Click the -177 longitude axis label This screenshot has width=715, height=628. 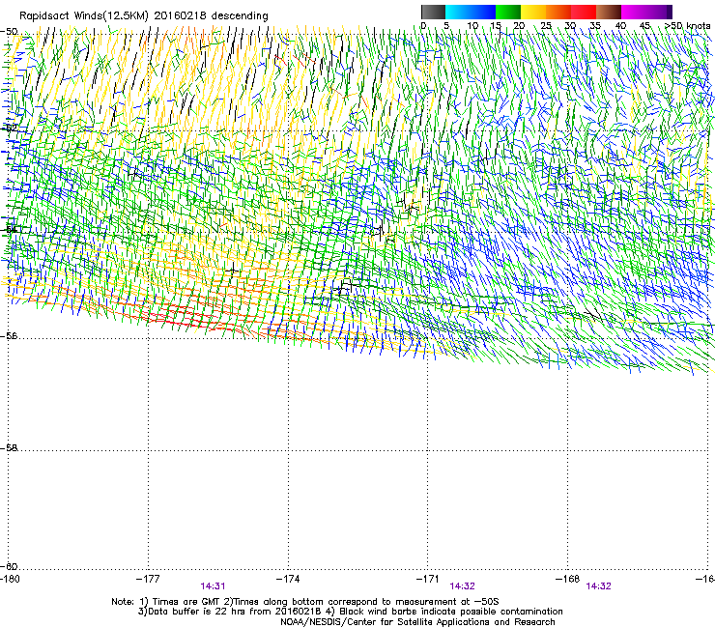click(148, 579)
